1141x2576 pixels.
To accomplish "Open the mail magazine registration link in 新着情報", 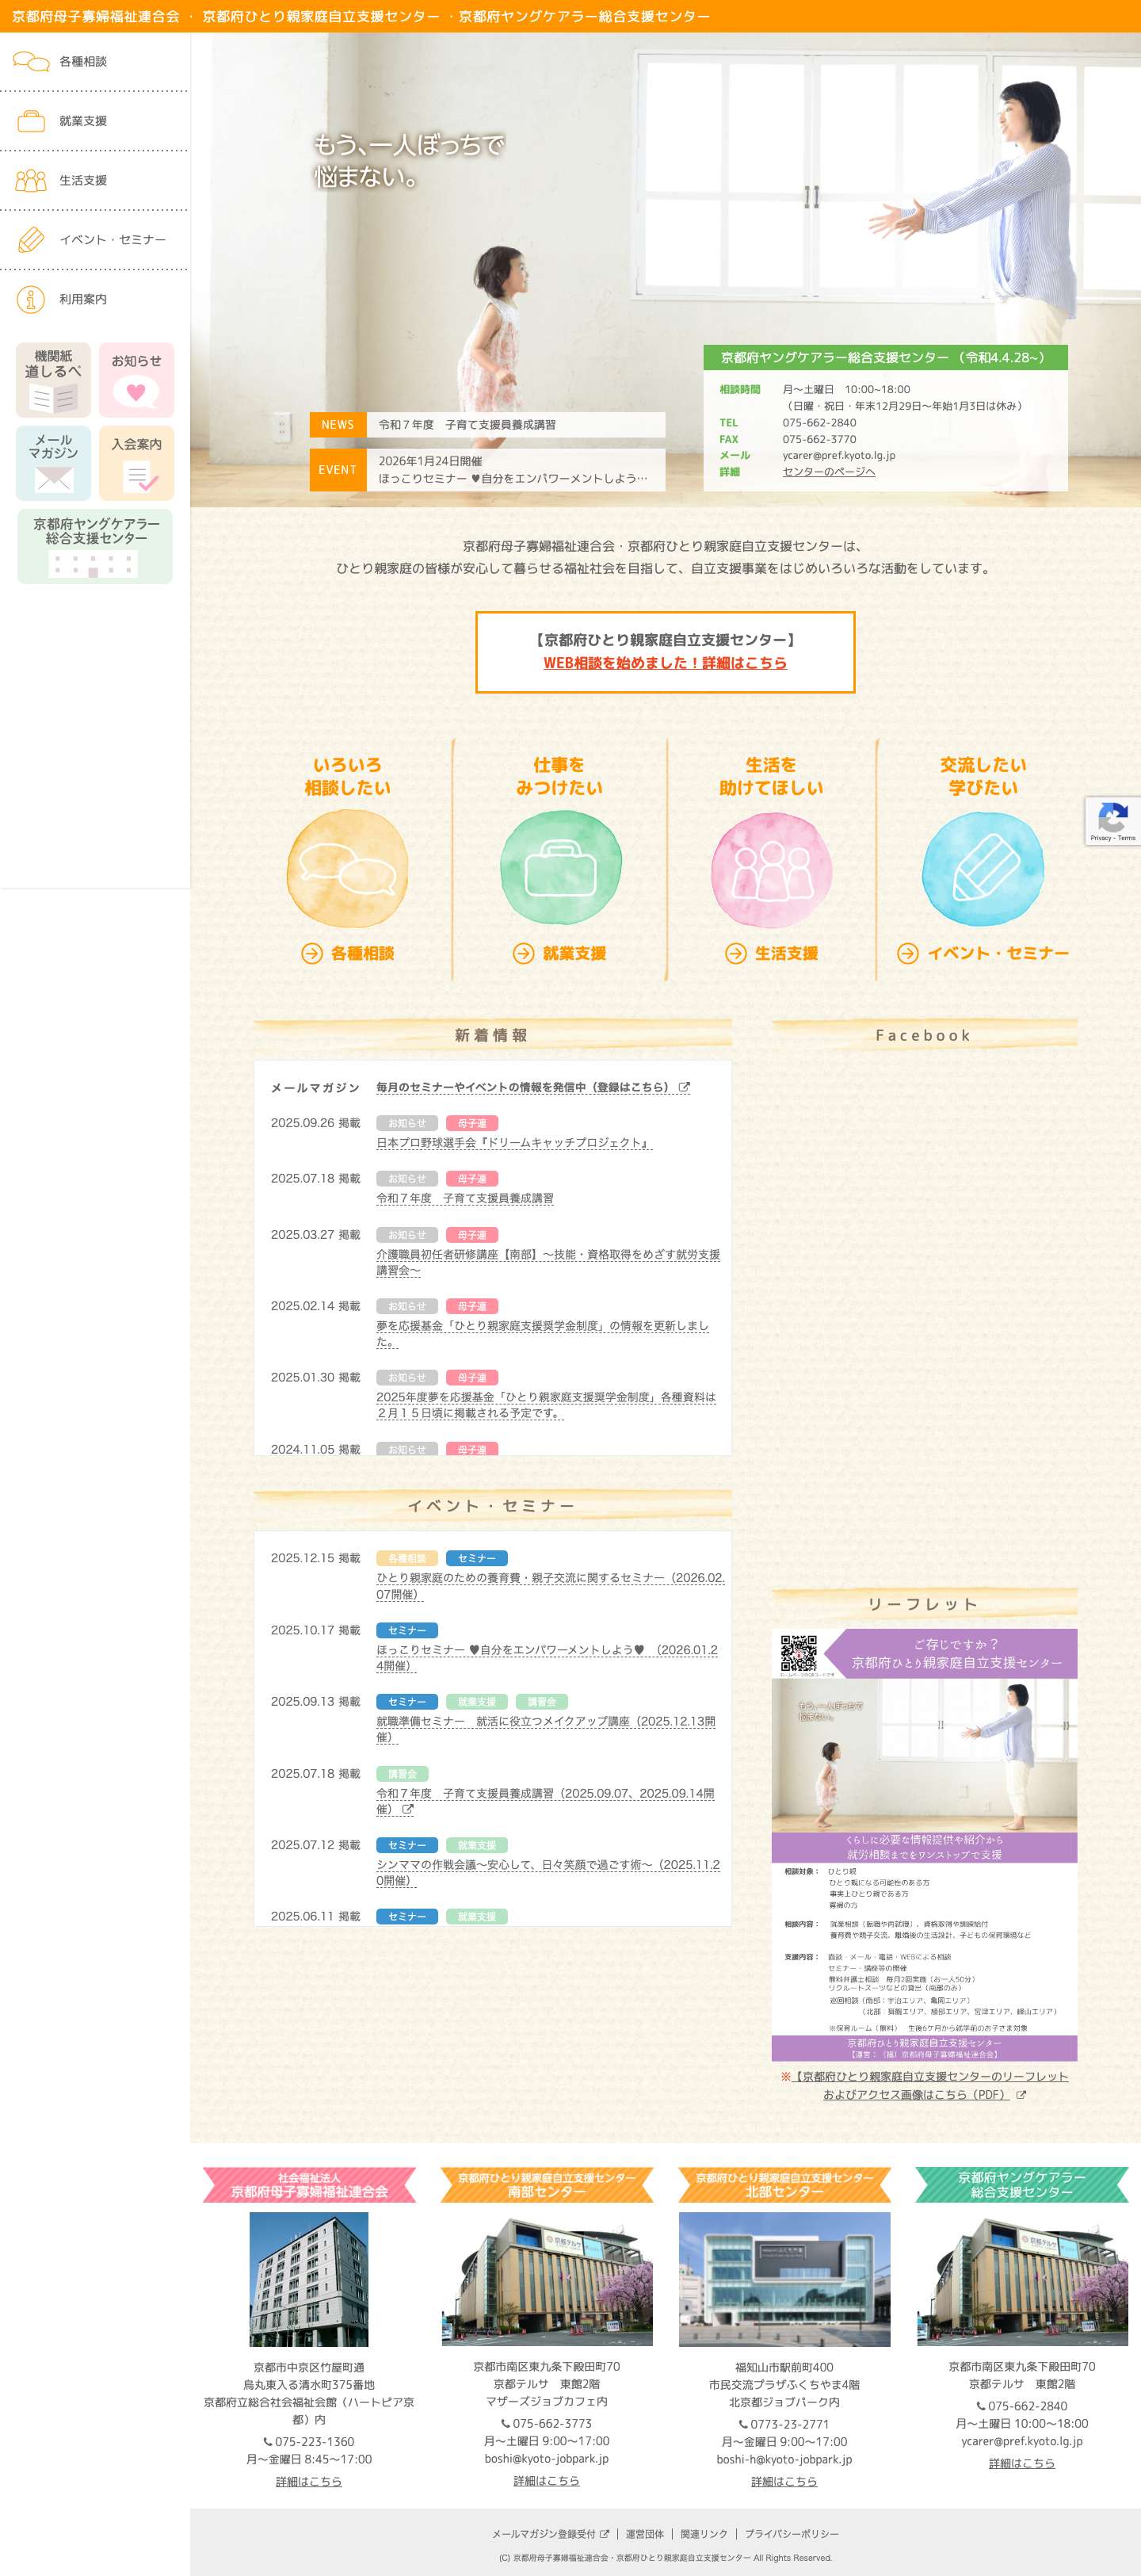I will coord(533,1087).
